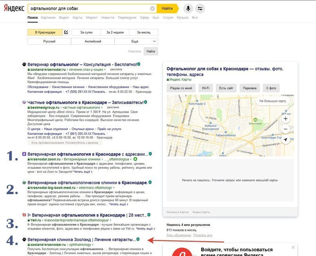This screenshot has height=256, width=316.
Task: Open dropdown arrow next to krasnodar.zoon.ru URL
Action: coord(131,159)
